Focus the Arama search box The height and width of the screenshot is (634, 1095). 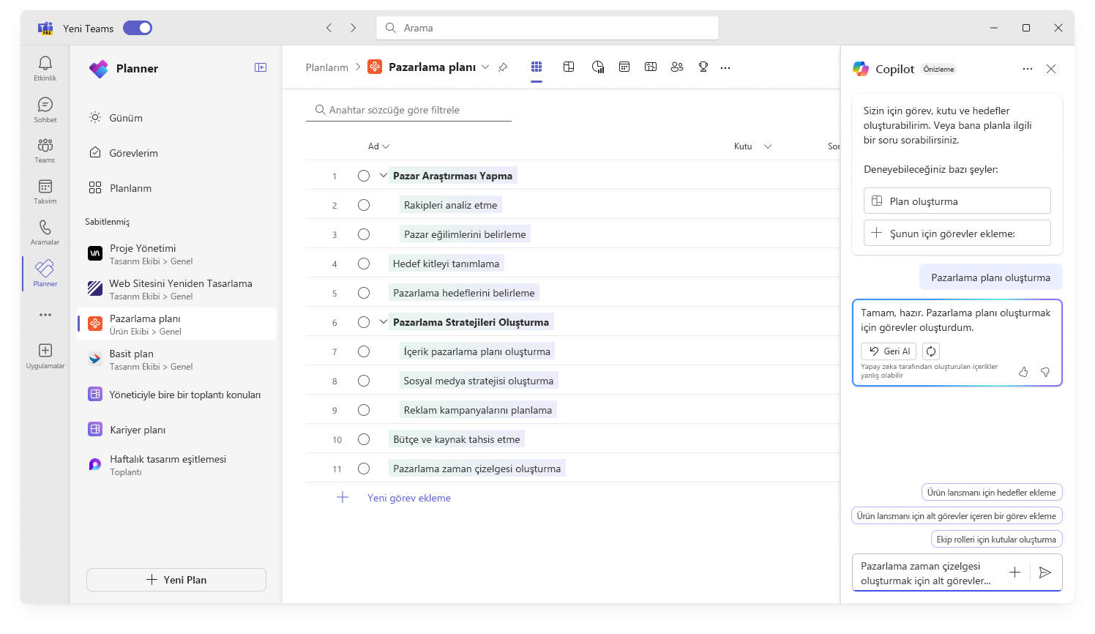[547, 28]
